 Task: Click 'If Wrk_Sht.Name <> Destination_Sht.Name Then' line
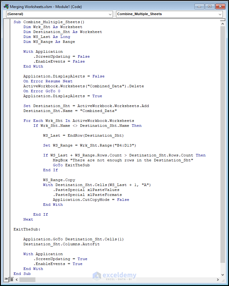click(x=87, y=125)
